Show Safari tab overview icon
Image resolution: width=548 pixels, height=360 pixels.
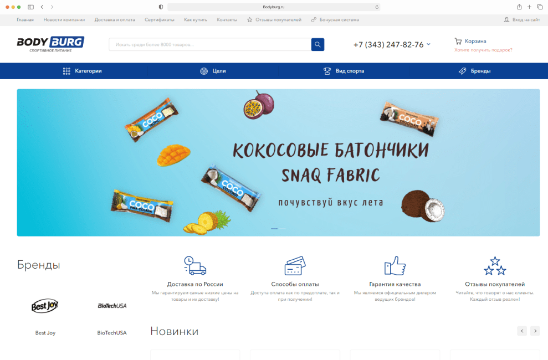click(x=540, y=7)
